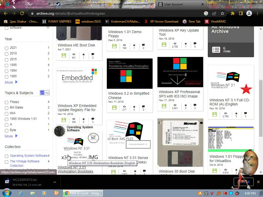The image size is (263, 197).
Task: Switch to the User Account tab
Action: tap(181, 4)
